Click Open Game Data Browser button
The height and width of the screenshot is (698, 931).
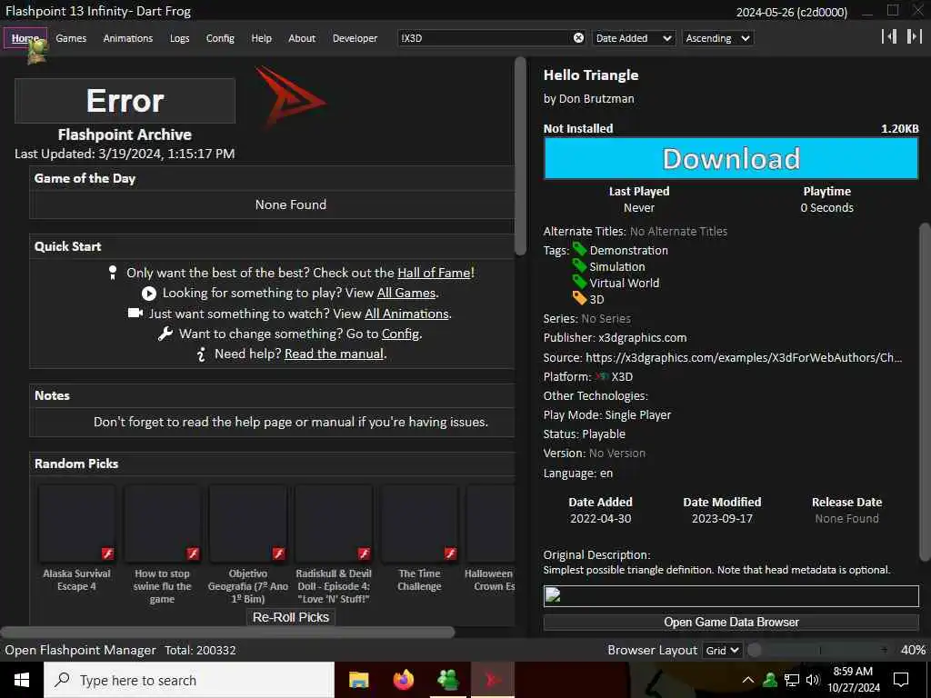coord(731,622)
